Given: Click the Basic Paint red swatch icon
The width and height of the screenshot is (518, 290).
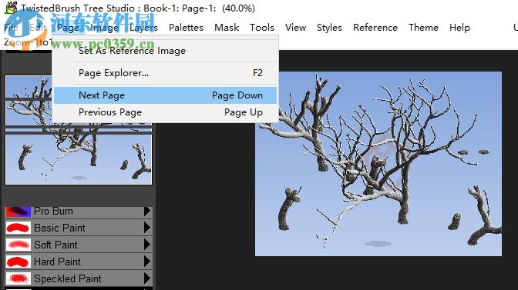Looking at the screenshot, I should pyautogui.click(x=18, y=228).
